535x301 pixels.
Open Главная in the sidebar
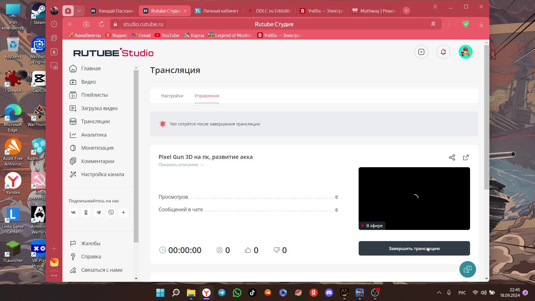(x=91, y=69)
